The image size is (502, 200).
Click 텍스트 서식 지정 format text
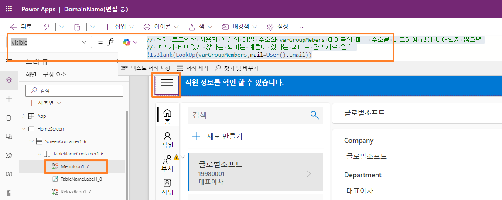click(x=146, y=68)
